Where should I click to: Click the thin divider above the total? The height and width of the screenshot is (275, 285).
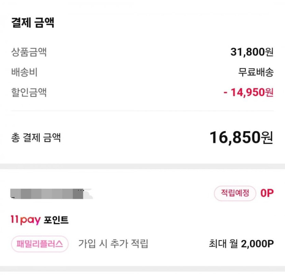pyautogui.click(x=142, y=111)
